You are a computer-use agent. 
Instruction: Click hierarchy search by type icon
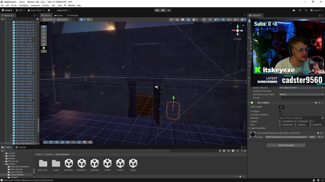pyautogui.click(x=37, y=19)
